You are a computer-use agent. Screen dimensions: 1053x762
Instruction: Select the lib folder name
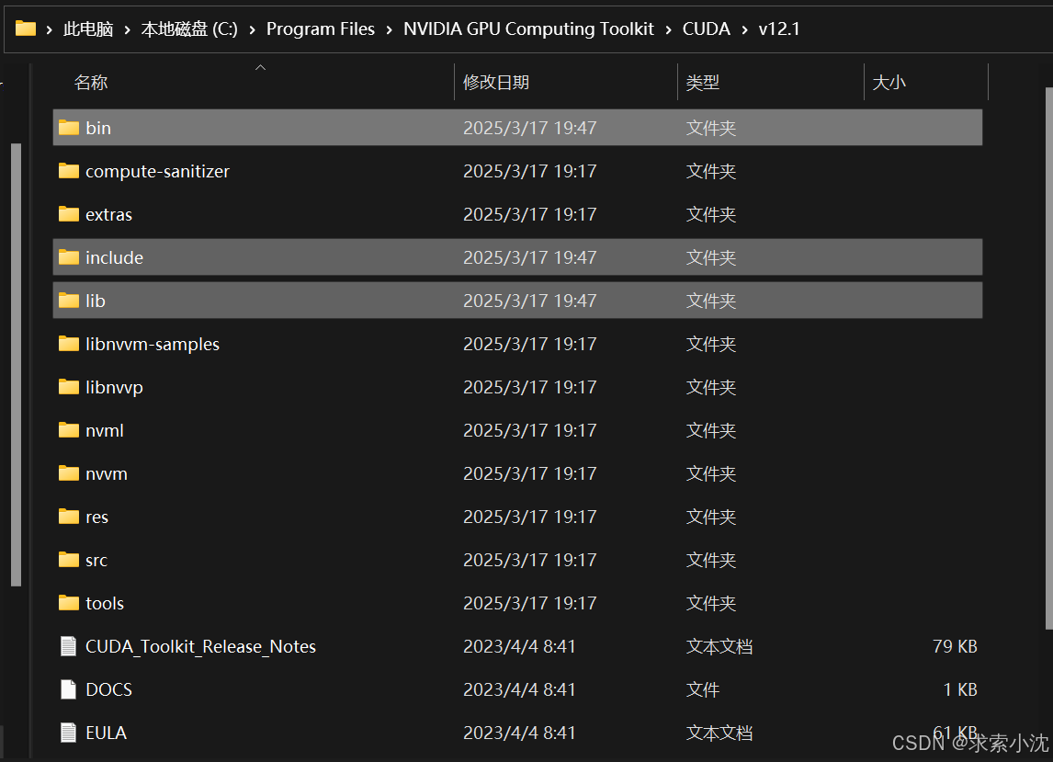pos(96,301)
